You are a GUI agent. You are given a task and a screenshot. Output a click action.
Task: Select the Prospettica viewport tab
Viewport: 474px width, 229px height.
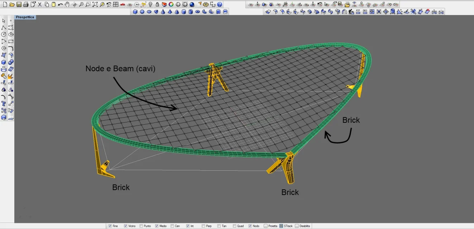pyautogui.click(x=25, y=17)
